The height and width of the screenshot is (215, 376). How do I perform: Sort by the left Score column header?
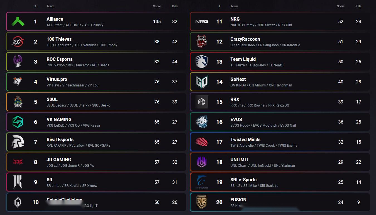tap(157, 6)
